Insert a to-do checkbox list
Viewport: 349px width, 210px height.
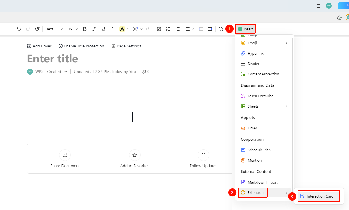[159, 29]
